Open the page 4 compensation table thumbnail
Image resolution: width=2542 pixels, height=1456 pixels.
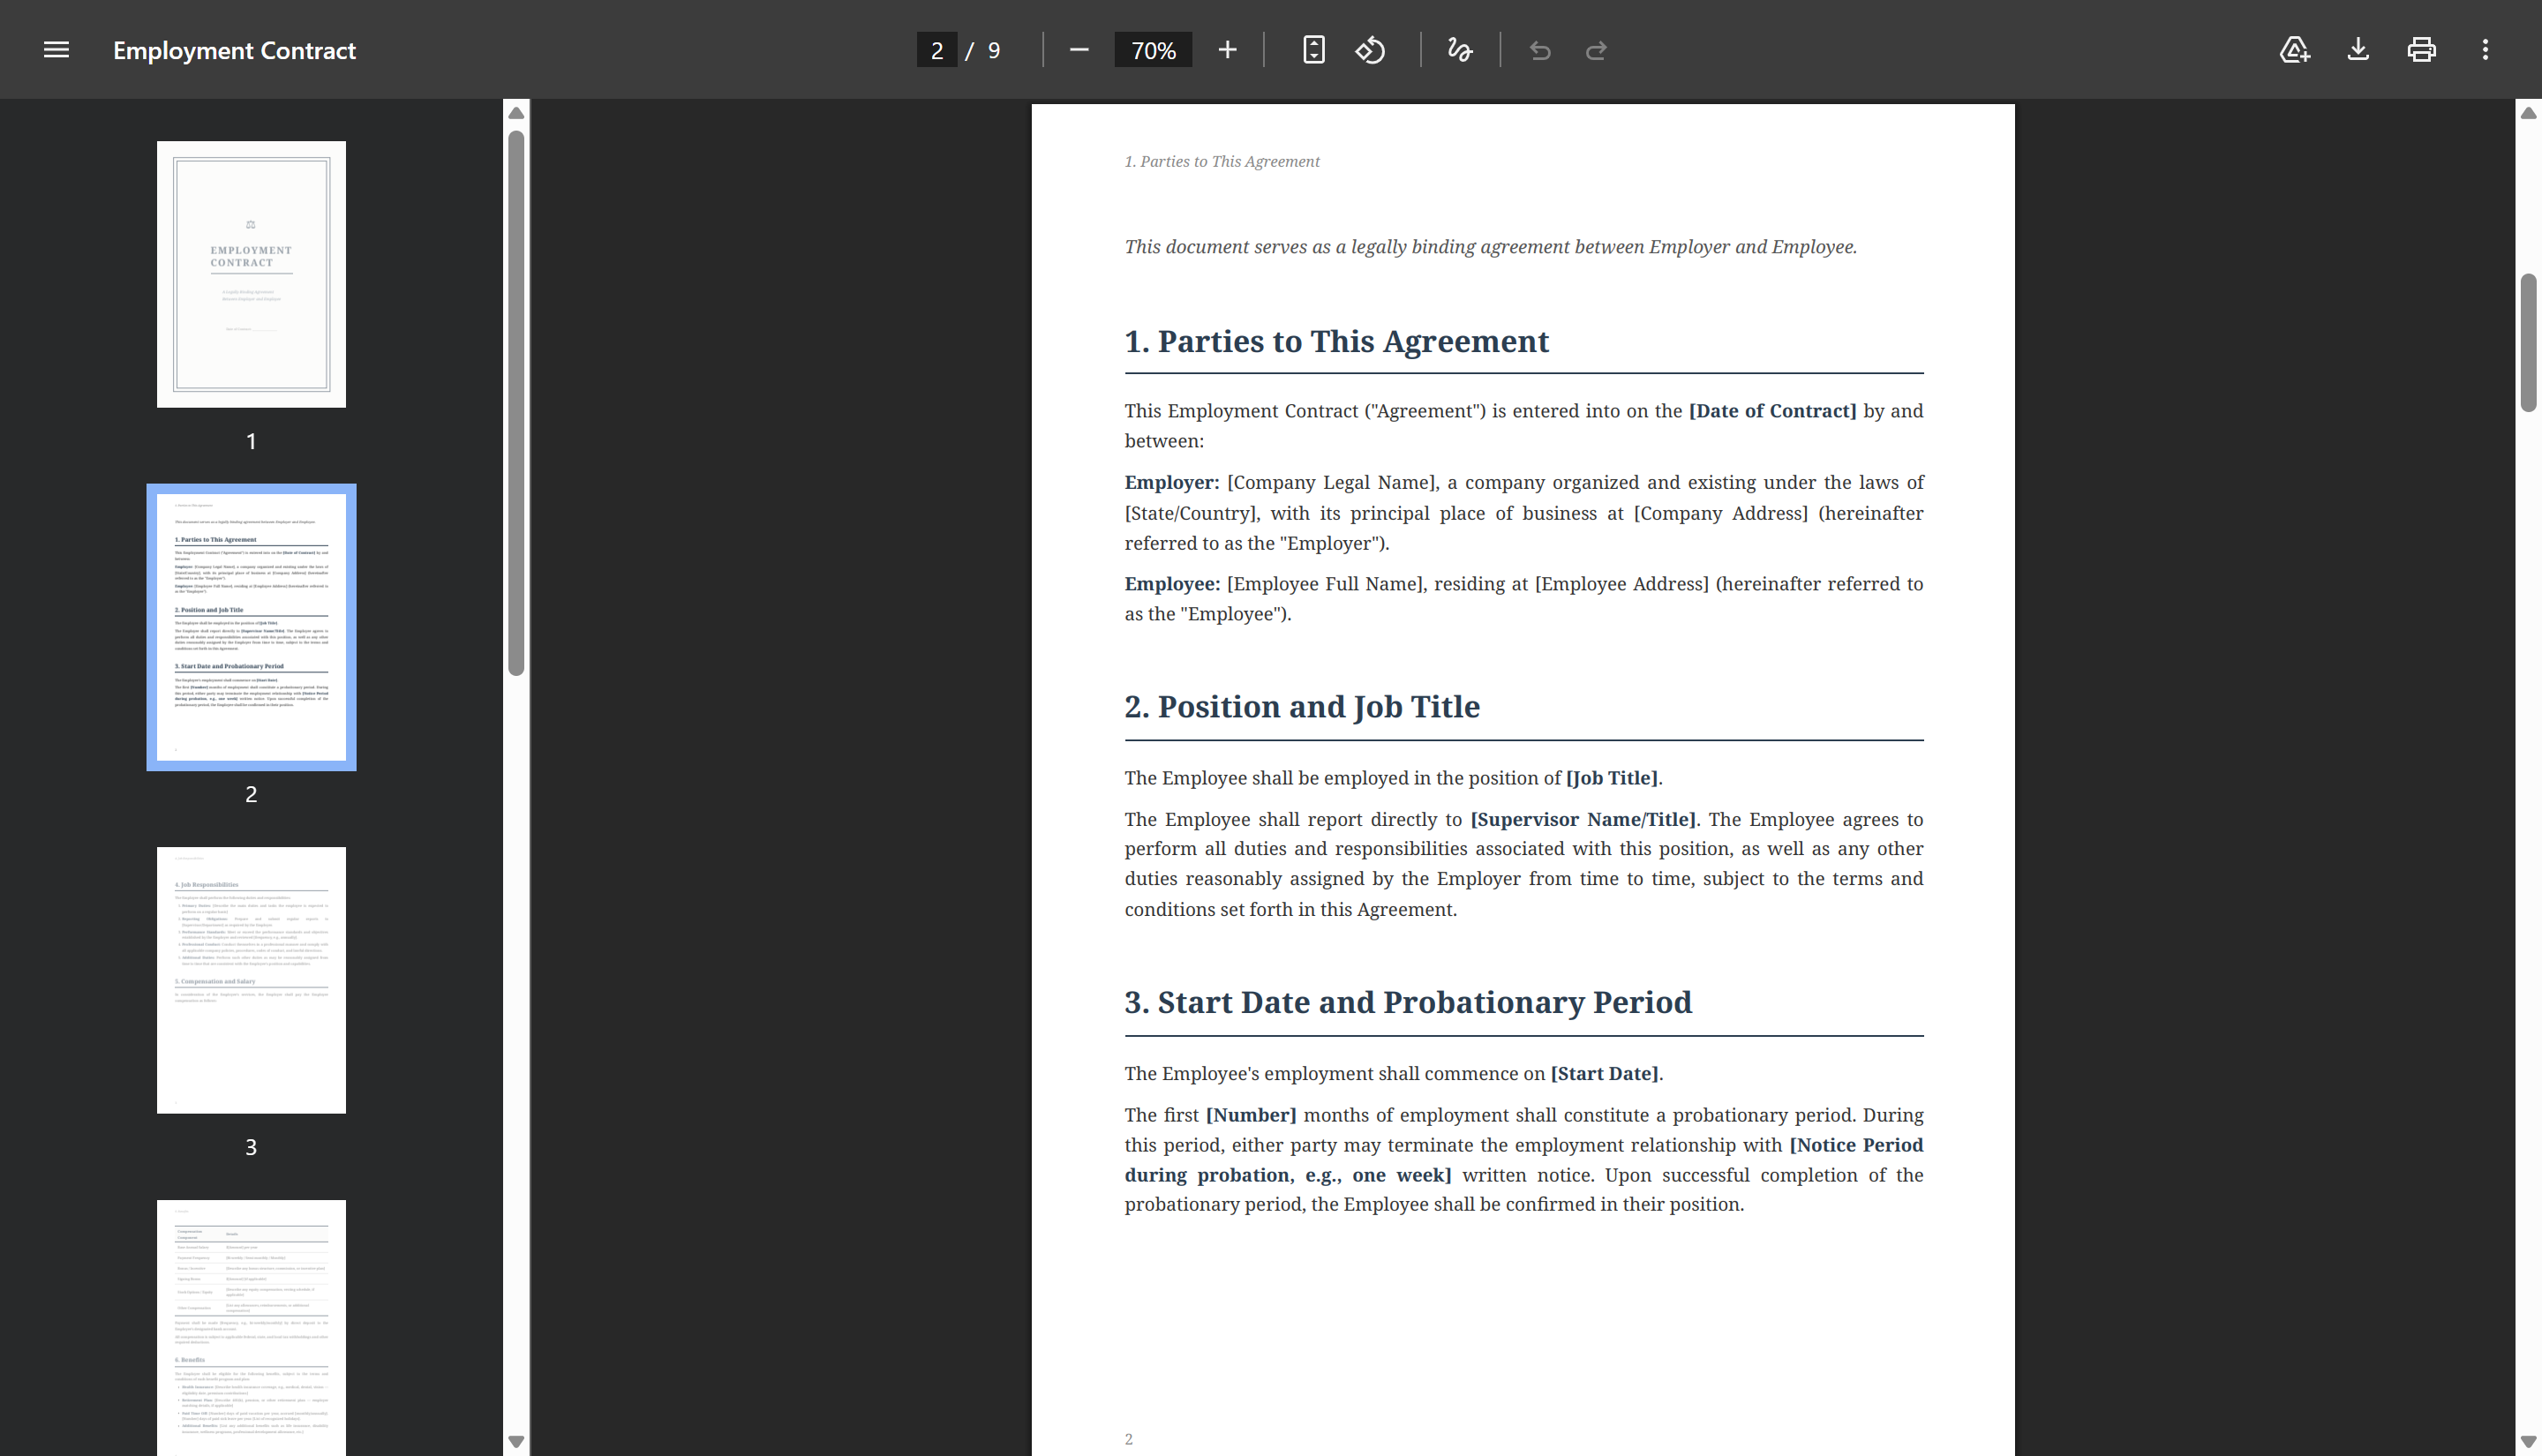[251, 1328]
